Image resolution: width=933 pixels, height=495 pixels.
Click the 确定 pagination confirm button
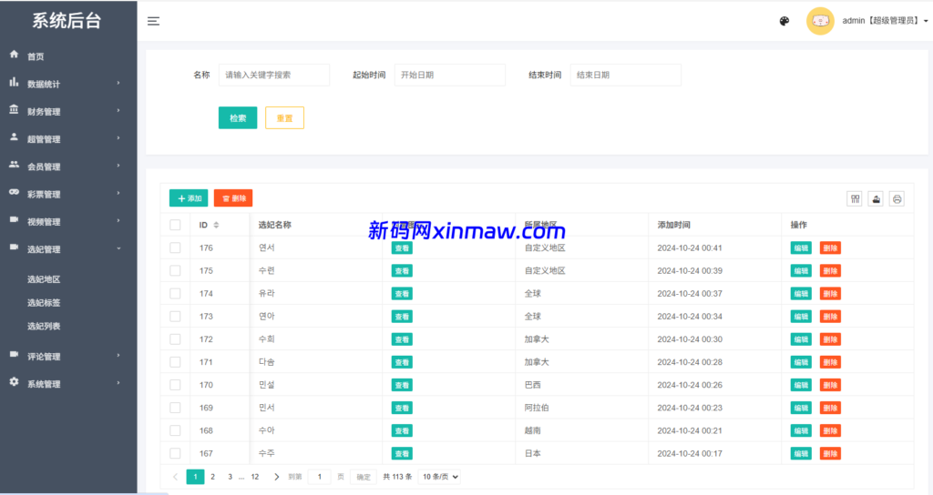point(364,477)
